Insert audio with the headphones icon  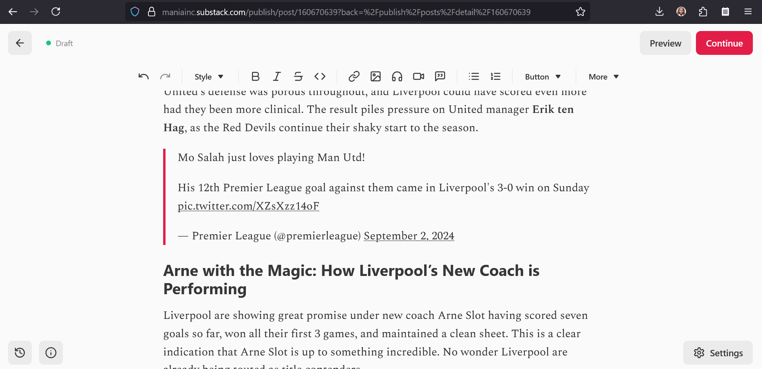click(397, 76)
